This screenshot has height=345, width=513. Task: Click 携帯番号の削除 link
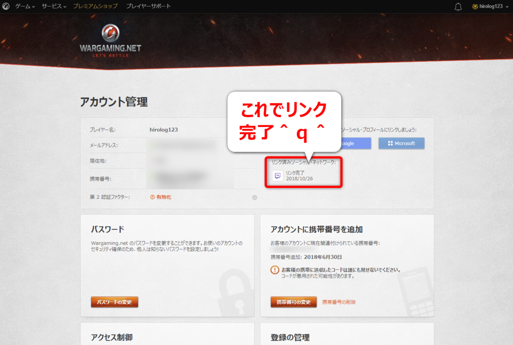[x=339, y=302]
